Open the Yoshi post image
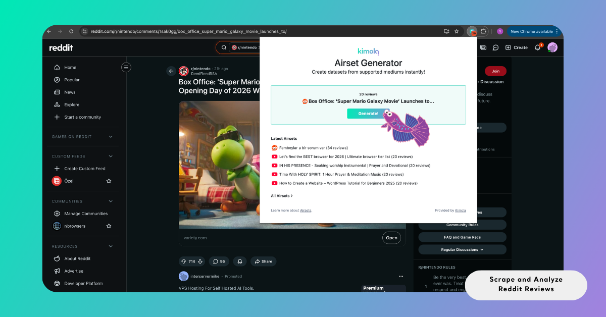 point(219,165)
